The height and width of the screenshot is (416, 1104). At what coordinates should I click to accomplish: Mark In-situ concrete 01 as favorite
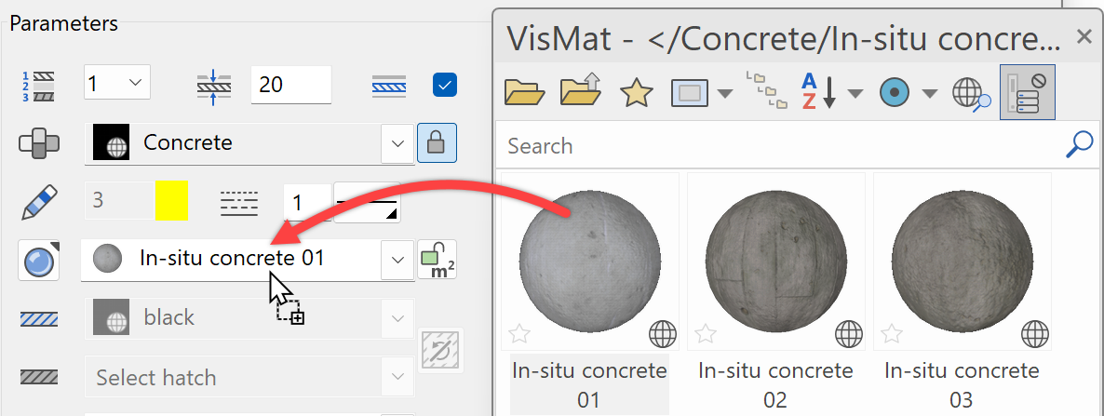click(519, 332)
